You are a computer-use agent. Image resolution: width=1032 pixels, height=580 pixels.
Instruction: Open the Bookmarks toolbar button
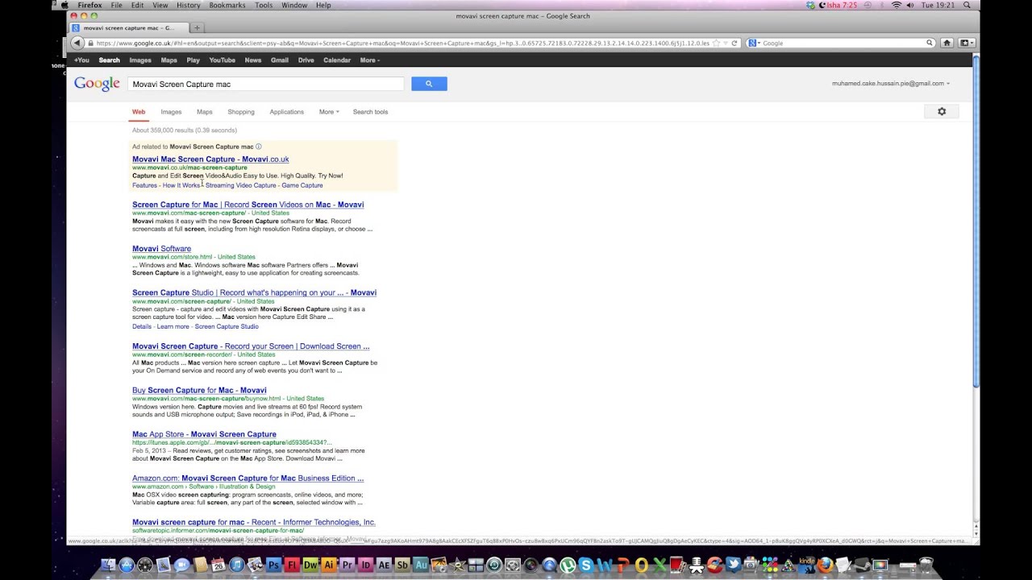pyautogui.click(x=967, y=43)
